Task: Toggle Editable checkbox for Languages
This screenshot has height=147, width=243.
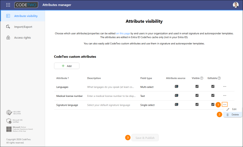Action: coord(213,86)
